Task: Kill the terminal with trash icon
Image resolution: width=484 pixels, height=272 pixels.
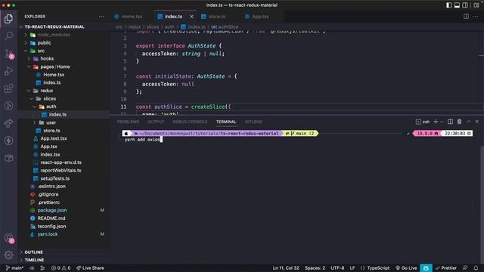Action: tap(459, 122)
